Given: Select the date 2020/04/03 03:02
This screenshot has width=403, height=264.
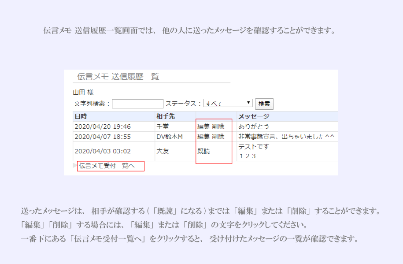Looking at the screenshot, I should [x=103, y=151].
